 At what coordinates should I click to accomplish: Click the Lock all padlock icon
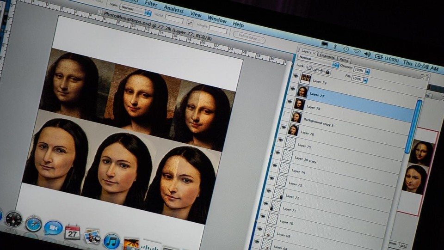point(327,73)
